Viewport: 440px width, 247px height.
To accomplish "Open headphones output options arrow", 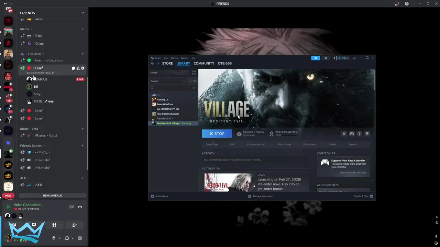I will click(72, 238).
